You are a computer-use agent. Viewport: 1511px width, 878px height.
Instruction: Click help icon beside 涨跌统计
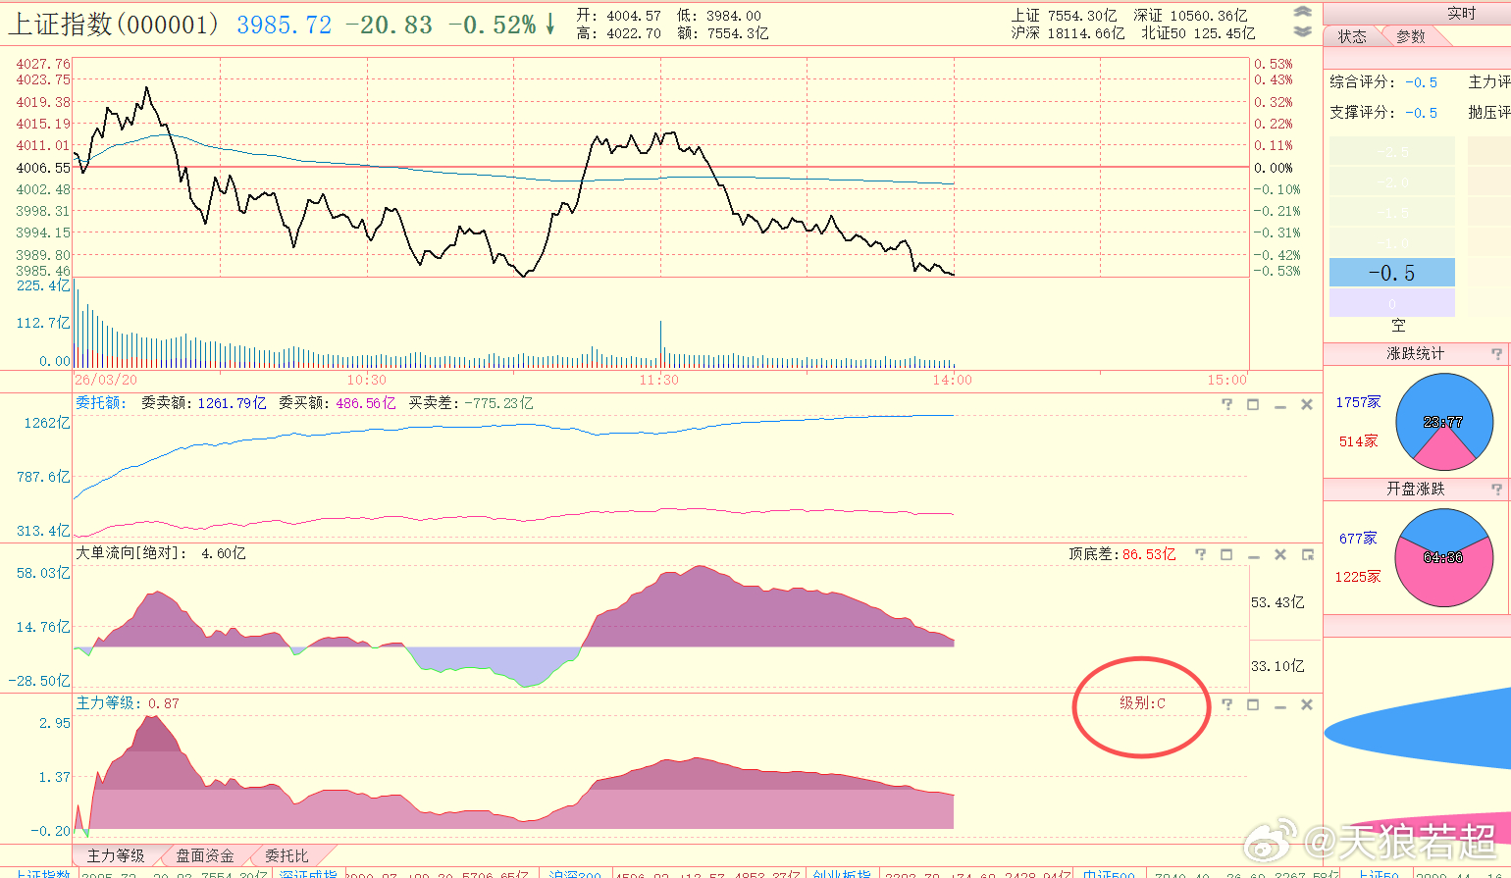(1496, 353)
